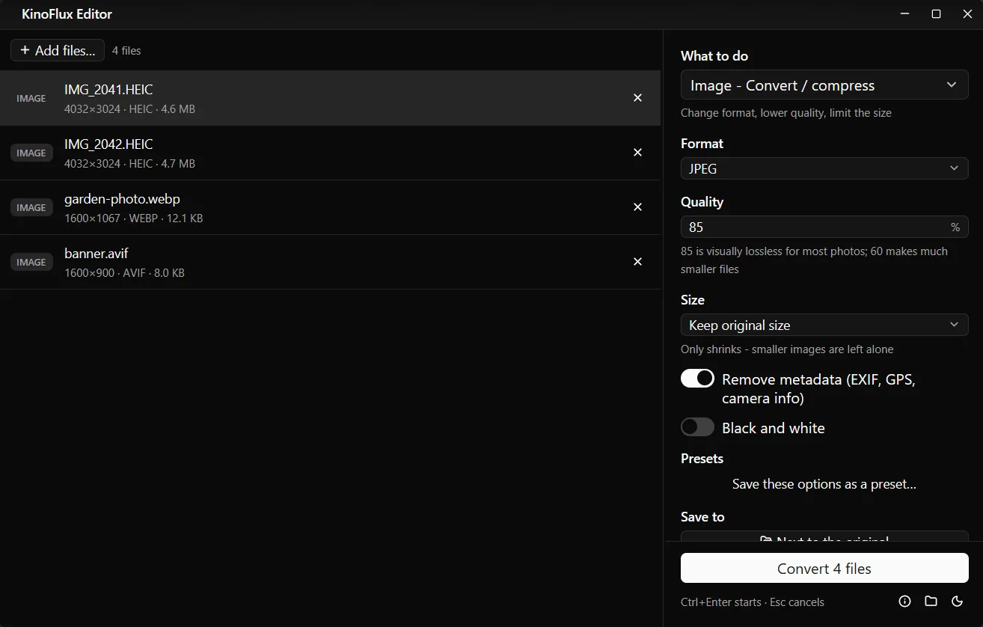This screenshot has width=983, height=627.
Task: Click the Quality input field
Action: click(x=824, y=227)
